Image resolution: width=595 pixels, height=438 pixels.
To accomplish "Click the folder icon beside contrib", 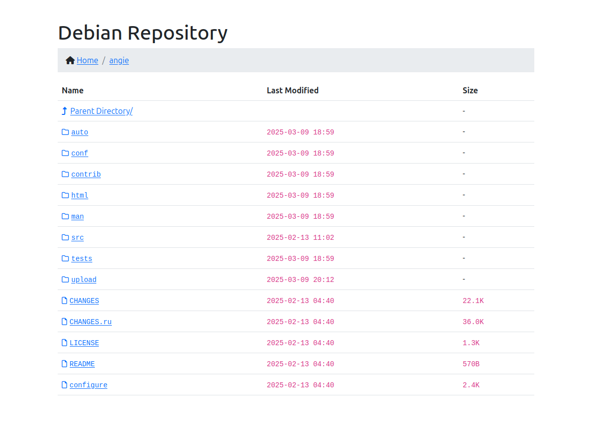I will [x=65, y=174].
